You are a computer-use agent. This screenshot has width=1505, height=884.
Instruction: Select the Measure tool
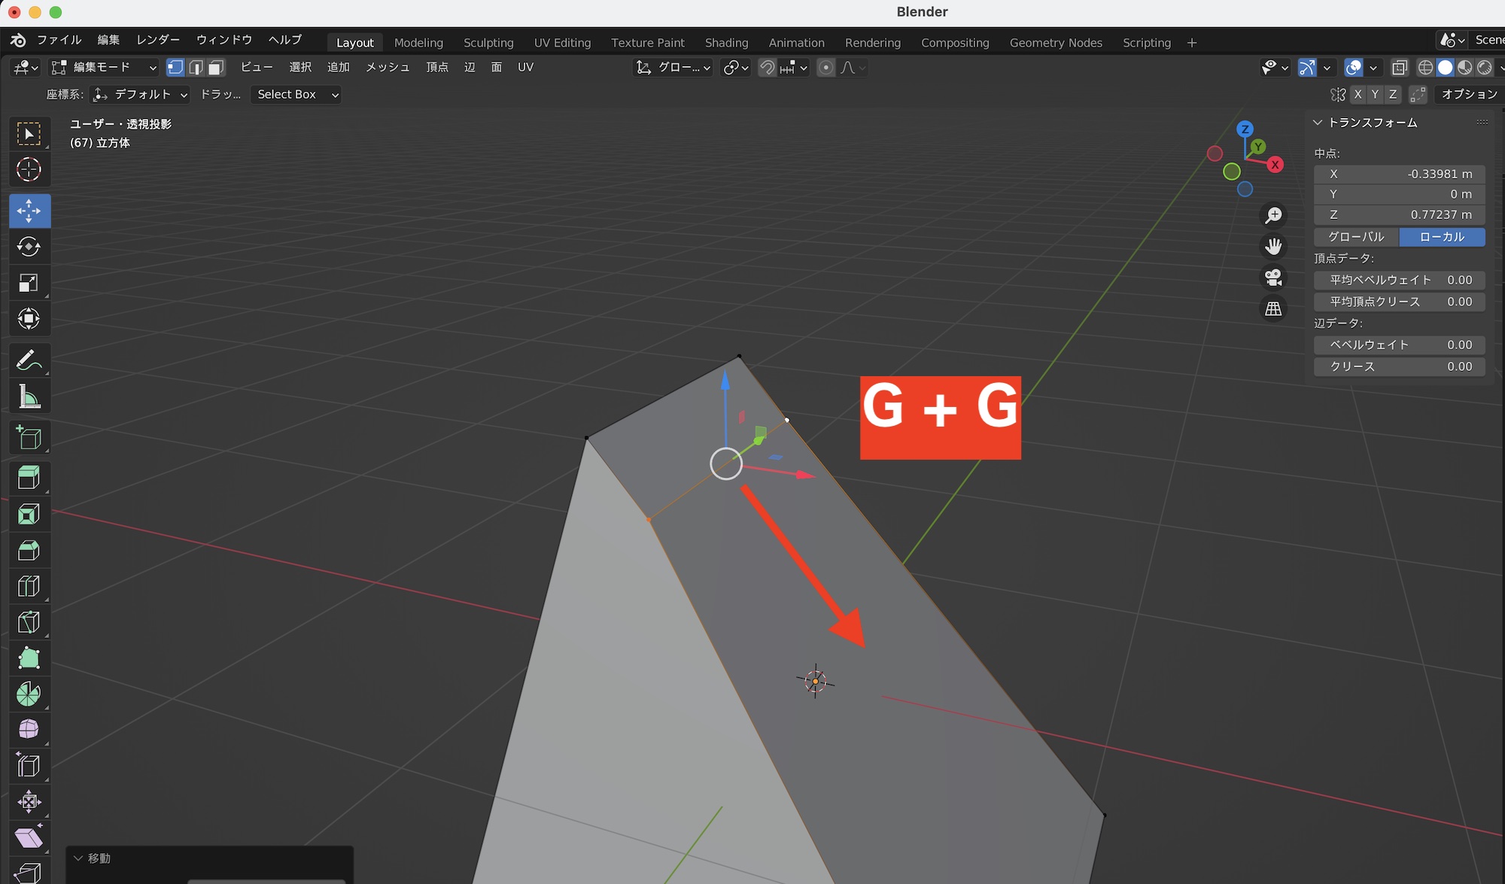coord(29,396)
